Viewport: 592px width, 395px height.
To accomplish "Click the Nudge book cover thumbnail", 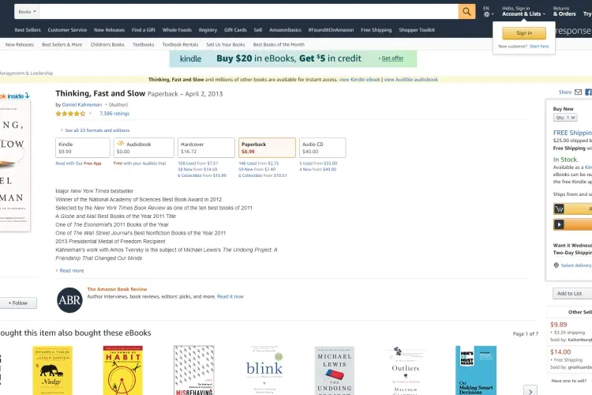I will tap(52, 371).
